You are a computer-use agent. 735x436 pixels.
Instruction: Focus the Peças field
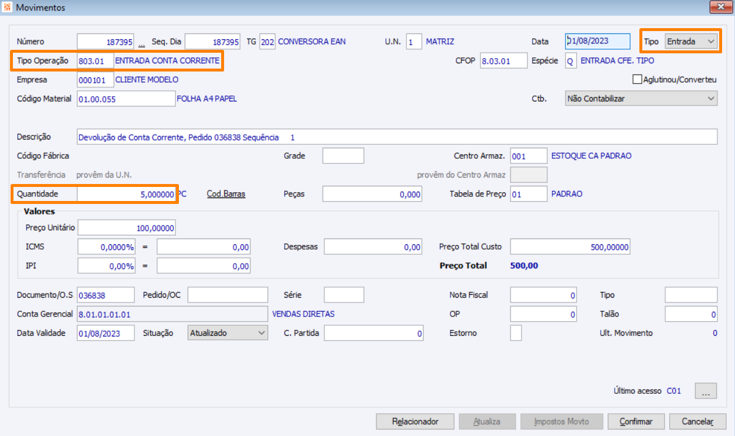tap(372, 194)
